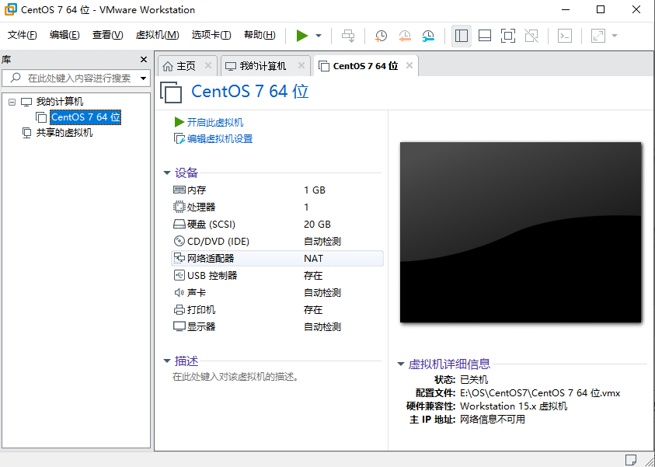
Task: Click the Send Ctrl+Alt+Del toolbar icon
Action: pyautogui.click(x=348, y=36)
